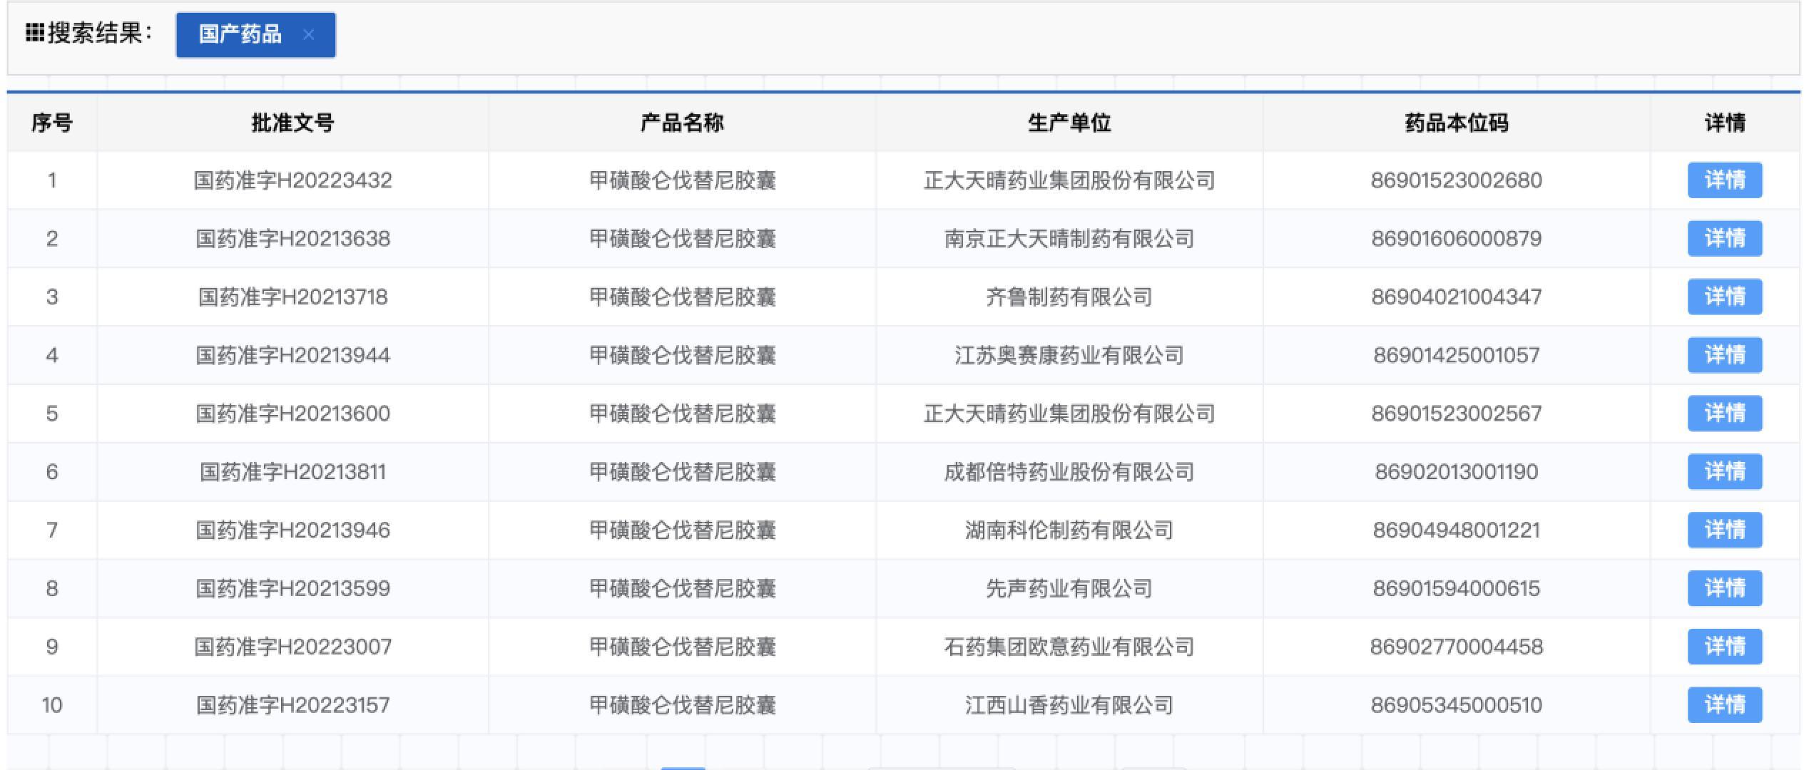Image resolution: width=1809 pixels, height=770 pixels.
Task: Click drug code 86905345000510
Action: tap(1457, 705)
